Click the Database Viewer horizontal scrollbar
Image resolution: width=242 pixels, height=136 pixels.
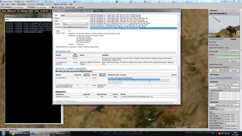[115, 102]
